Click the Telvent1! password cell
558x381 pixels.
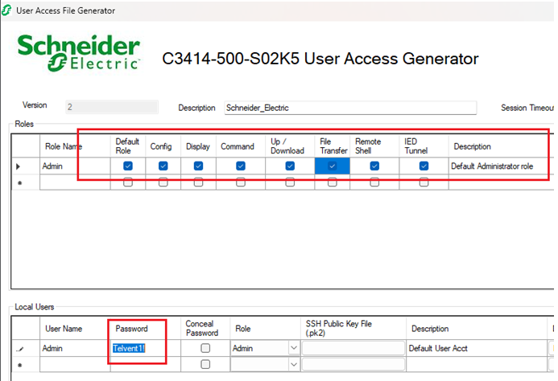145,348
